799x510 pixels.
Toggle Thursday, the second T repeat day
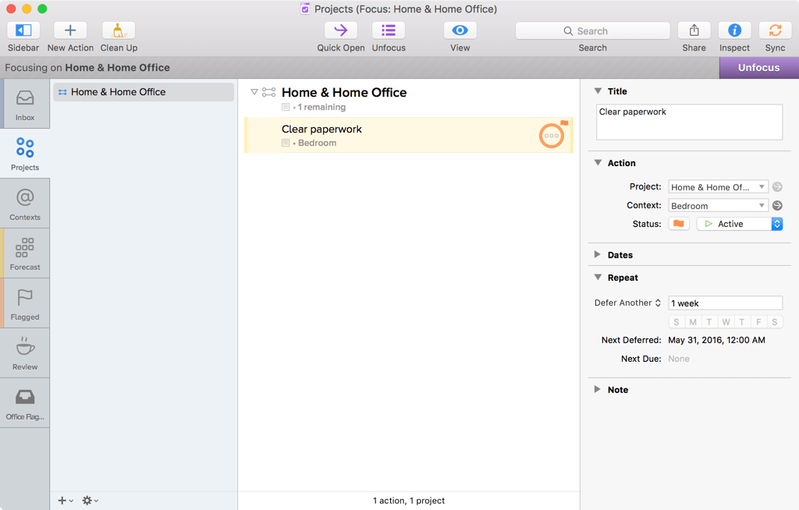tap(742, 322)
